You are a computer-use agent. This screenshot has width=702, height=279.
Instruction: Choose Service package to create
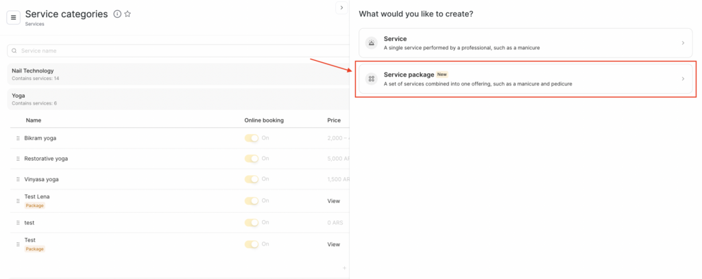(525, 79)
